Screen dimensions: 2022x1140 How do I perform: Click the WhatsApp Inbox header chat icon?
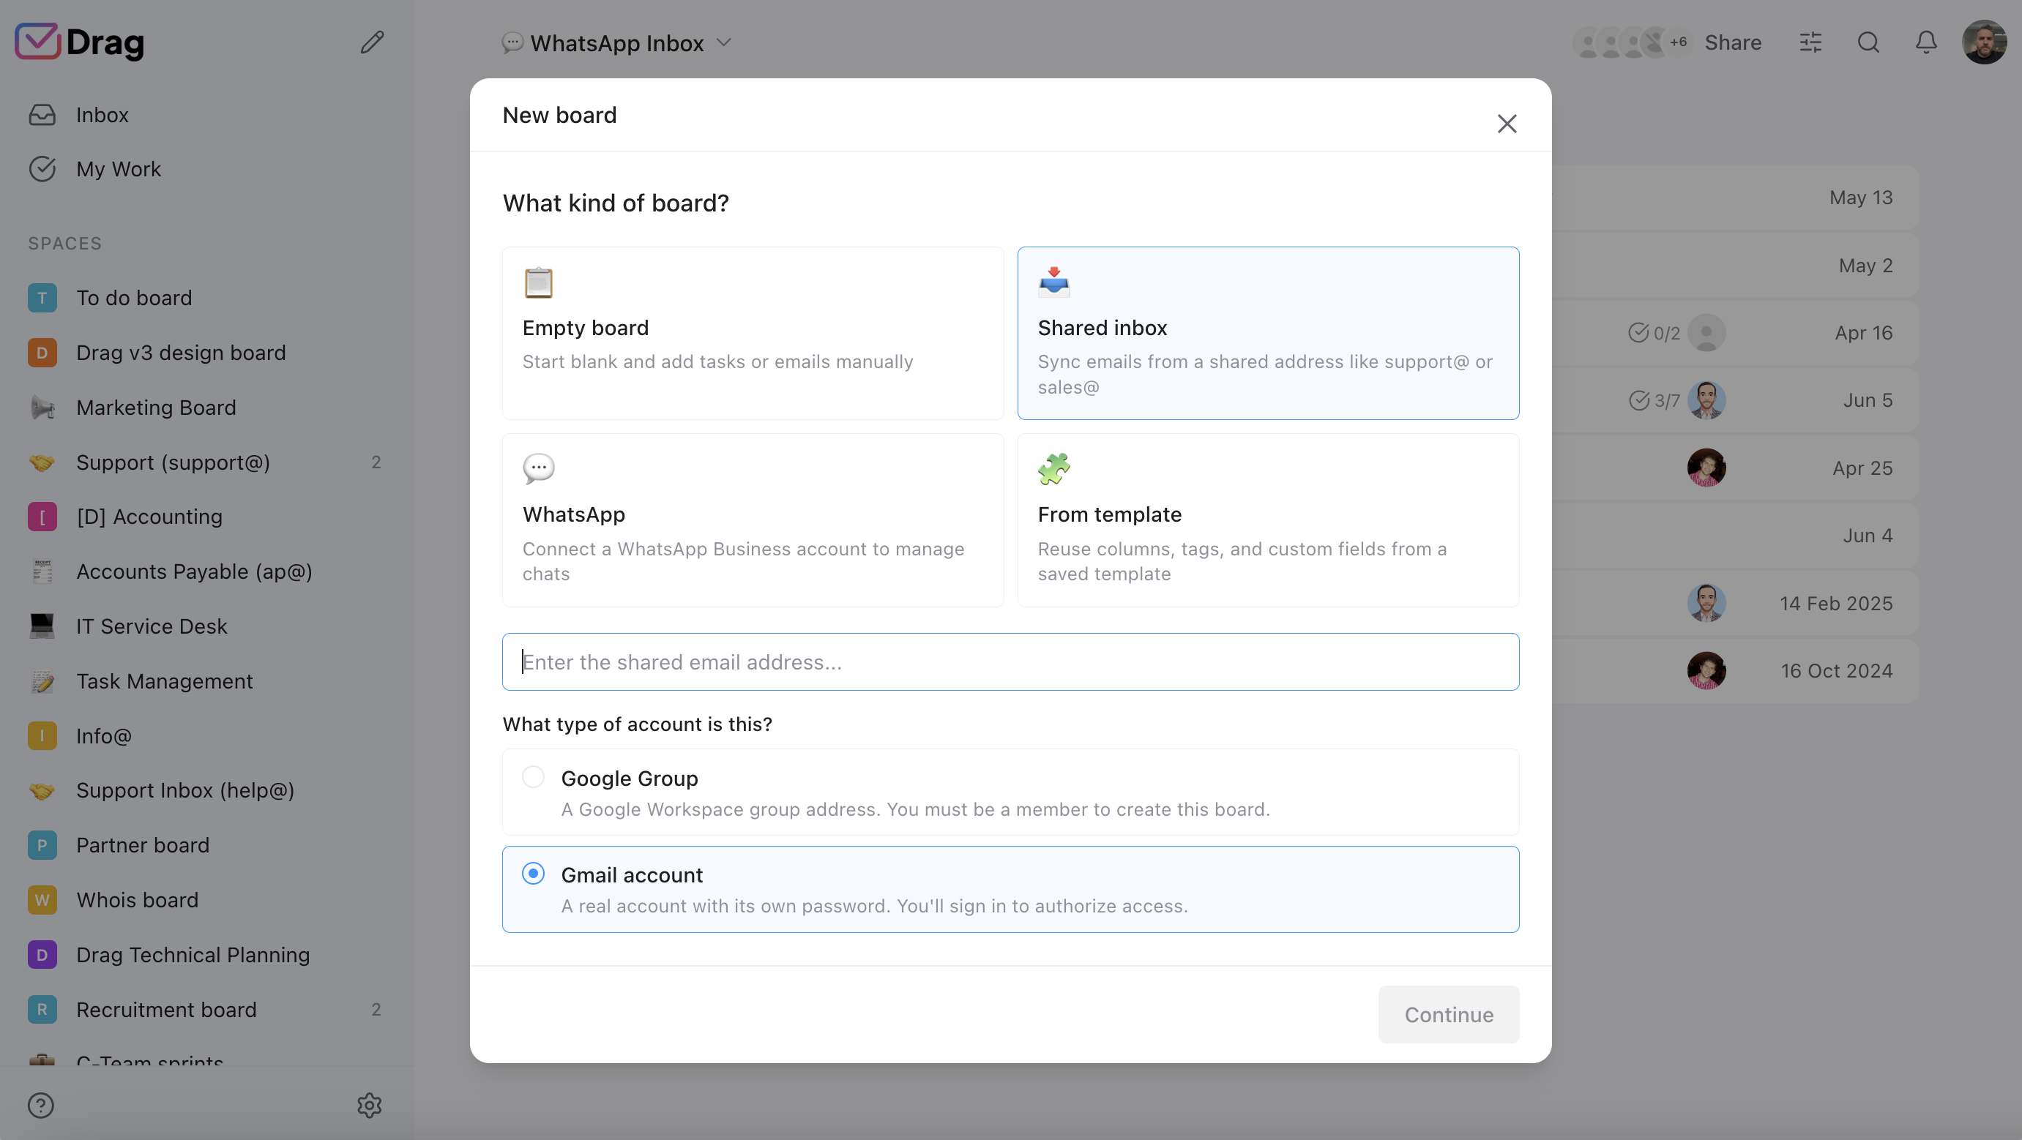pyautogui.click(x=512, y=42)
